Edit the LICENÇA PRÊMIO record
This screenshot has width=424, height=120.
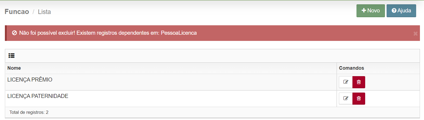tap(346, 82)
